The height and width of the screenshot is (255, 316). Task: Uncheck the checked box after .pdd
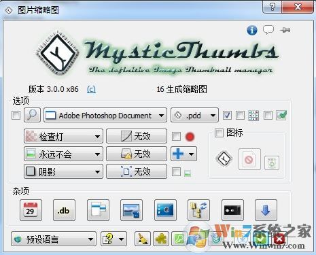[227, 116]
